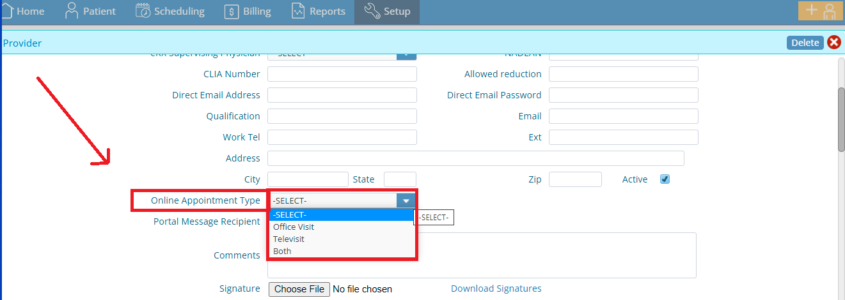Click the Delete button
Screen dimensions: 845x300
tap(805, 43)
